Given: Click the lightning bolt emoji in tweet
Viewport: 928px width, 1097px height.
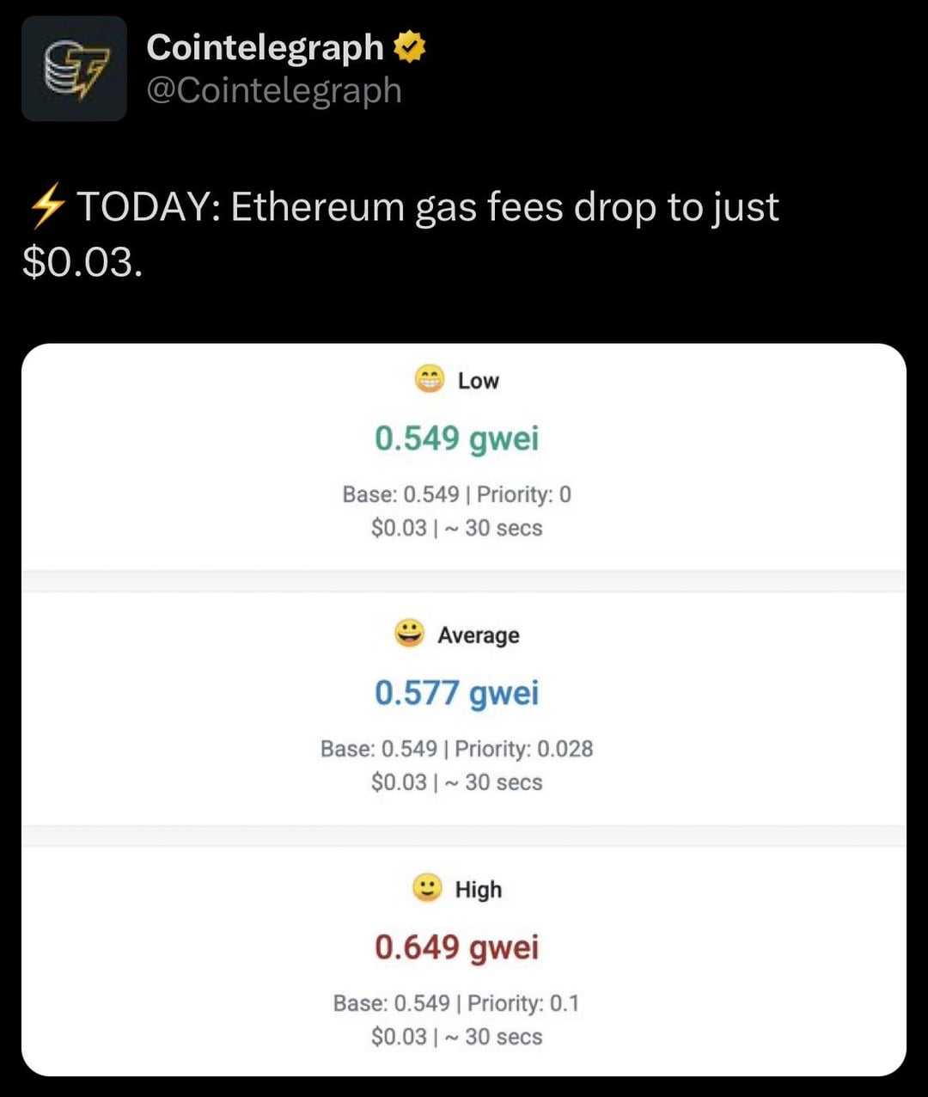Looking at the screenshot, I should tap(46, 207).
